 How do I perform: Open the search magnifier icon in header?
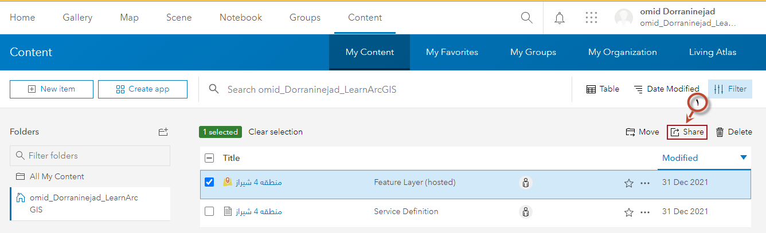[526, 18]
